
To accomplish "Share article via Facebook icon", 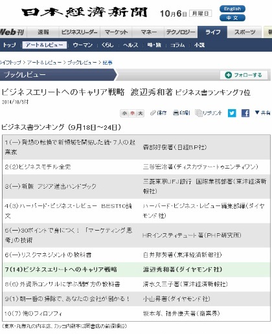I will [x=245, y=113].
